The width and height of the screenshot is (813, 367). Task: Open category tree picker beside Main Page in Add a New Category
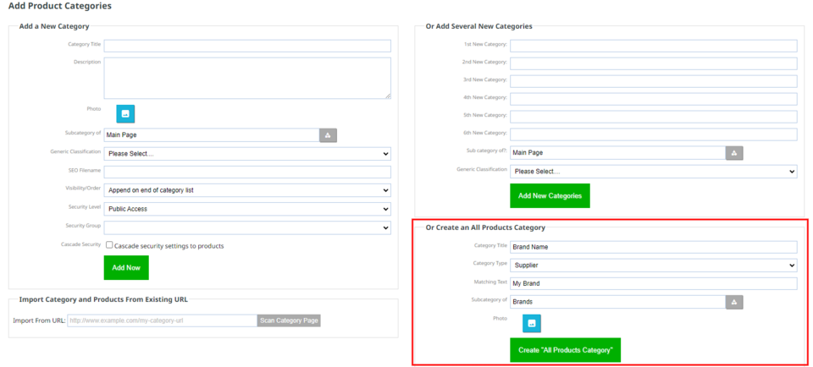[x=328, y=135]
